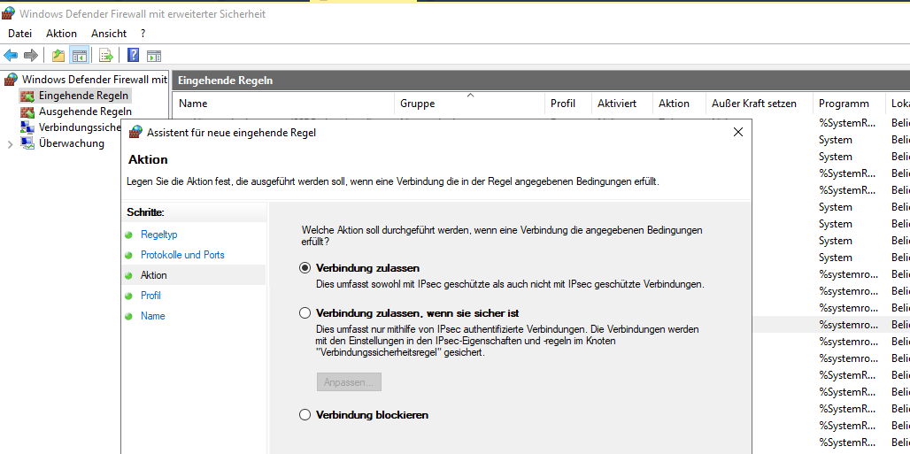Click the Ausgehende Regeln tree icon
The width and height of the screenshot is (910, 454).
coord(27,112)
